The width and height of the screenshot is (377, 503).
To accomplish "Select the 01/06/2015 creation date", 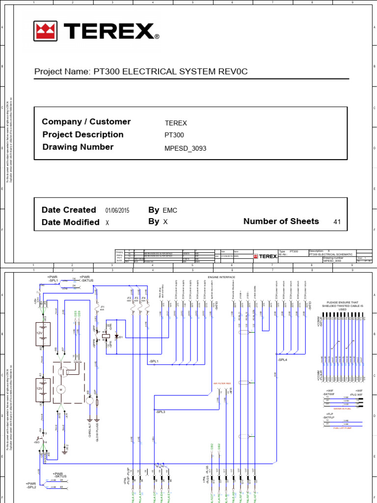I will [117, 211].
